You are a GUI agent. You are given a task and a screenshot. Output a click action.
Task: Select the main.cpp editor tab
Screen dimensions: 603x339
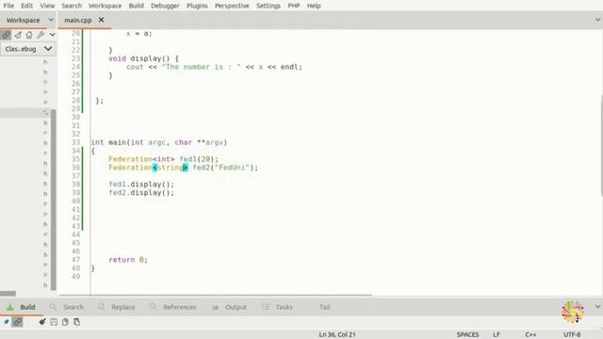78,20
